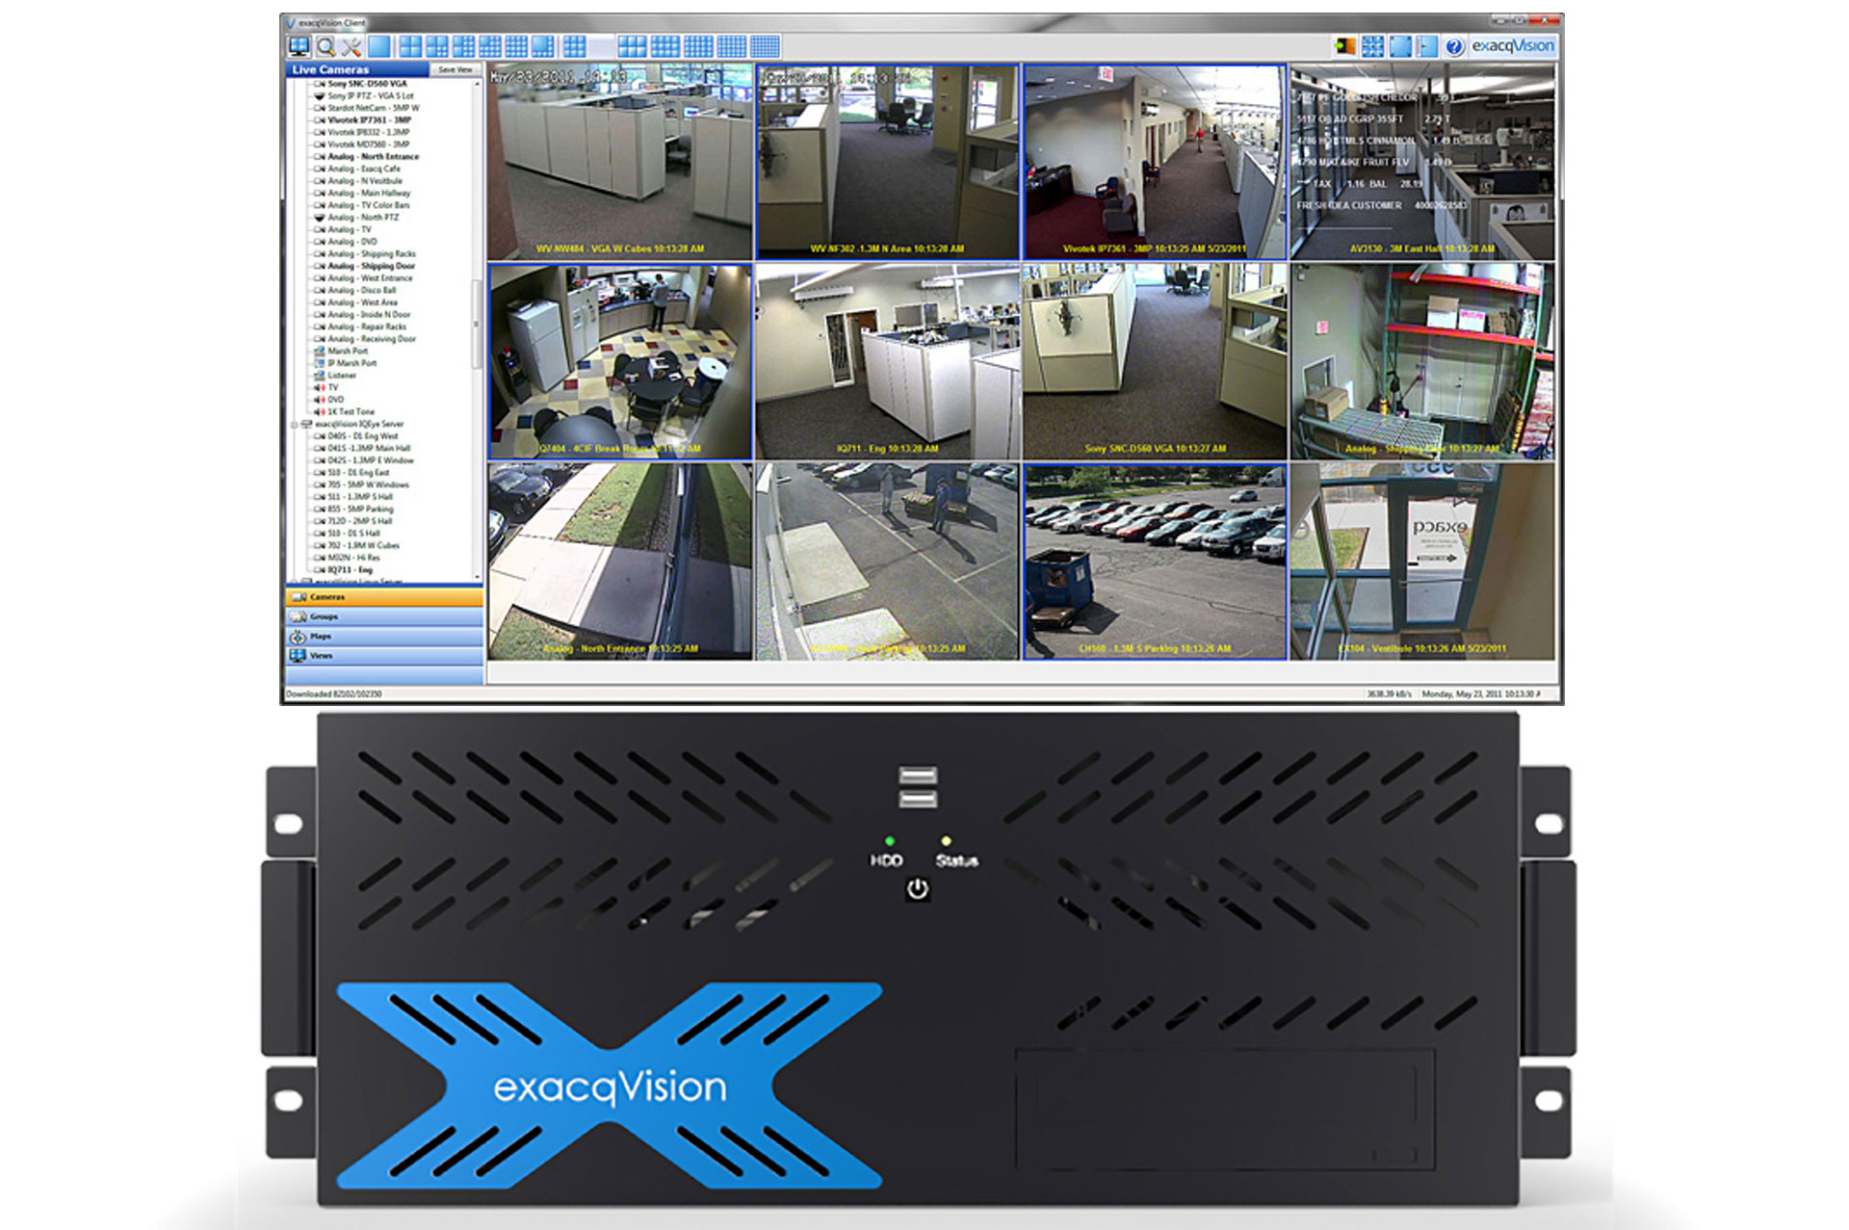Open the Search magnifier page
1849x1230 pixels.
[326, 46]
